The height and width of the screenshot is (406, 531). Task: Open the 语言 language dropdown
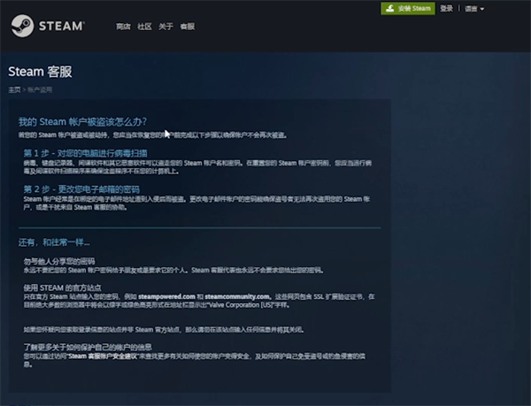pyautogui.click(x=474, y=9)
